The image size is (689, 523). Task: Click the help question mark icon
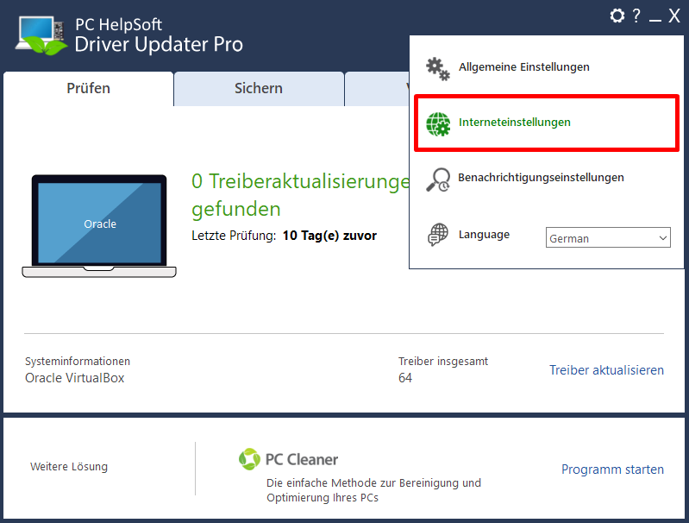point(636,16)
